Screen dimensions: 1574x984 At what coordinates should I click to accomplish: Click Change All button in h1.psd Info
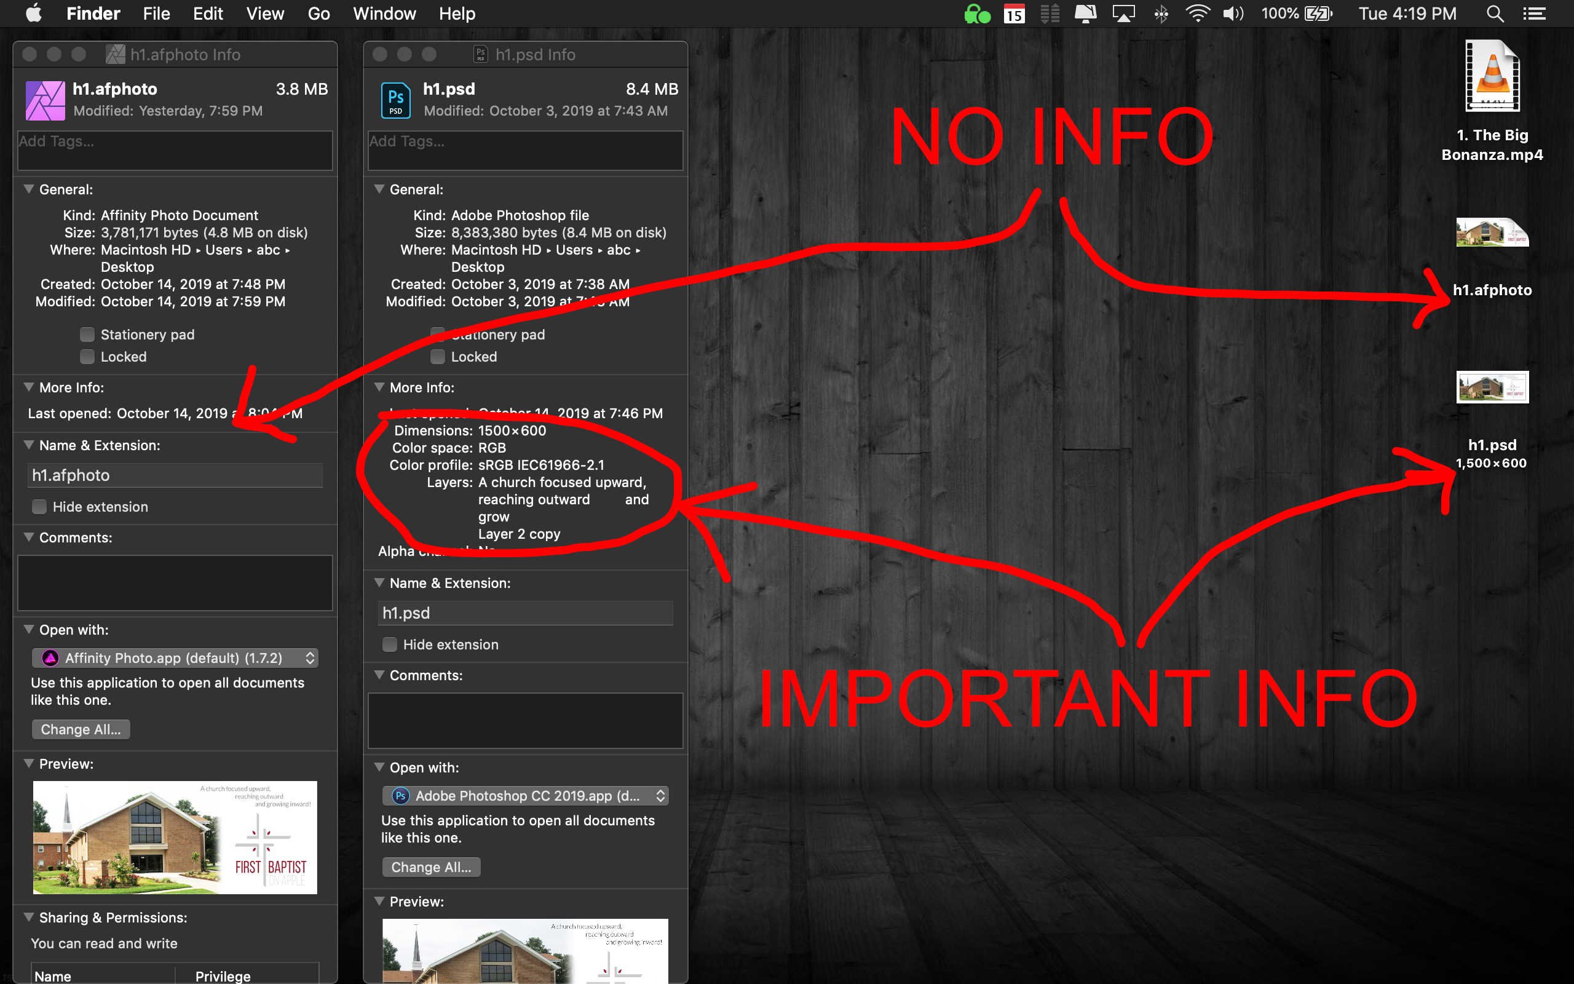pyautogui.click(x=430, y=867)
